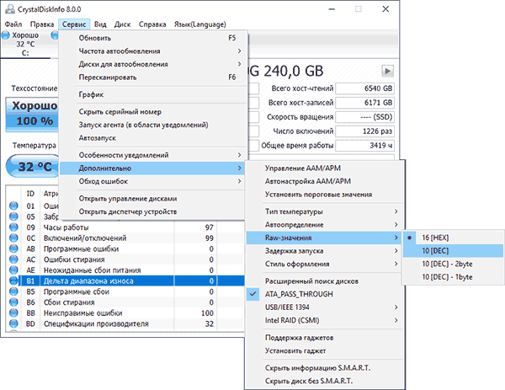
Task: Open График from the menu
Action: (153, 94)
